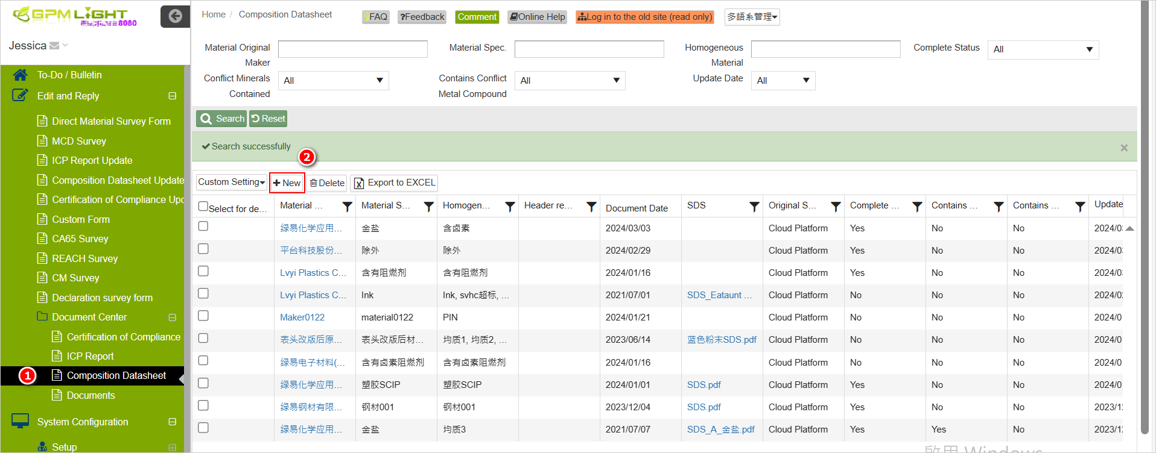Click the document icon beside MCD Survey
The height and width of the screenshot is (453, 1156).
pyautogui.click(x=42, y=141)
